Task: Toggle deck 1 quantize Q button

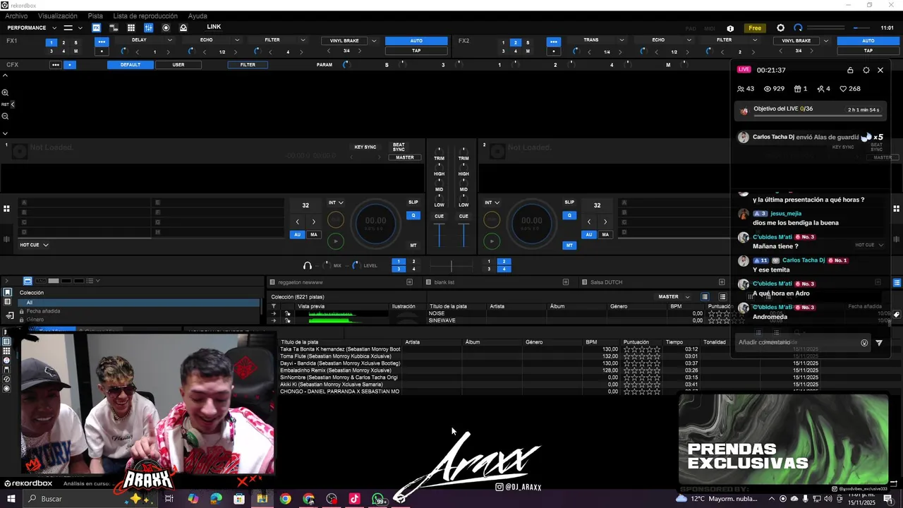Action: (413, 215)
